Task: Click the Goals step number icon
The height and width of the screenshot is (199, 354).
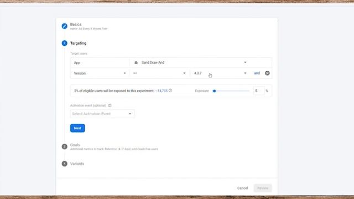Action: pyautogui.click(x=64, y=146)
